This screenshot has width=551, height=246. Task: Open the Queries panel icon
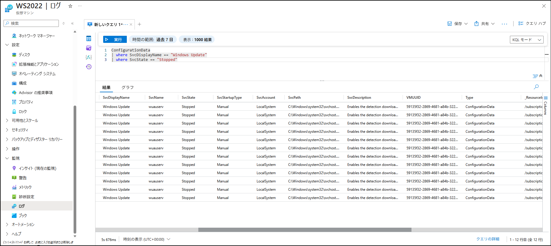pos(89,48)
